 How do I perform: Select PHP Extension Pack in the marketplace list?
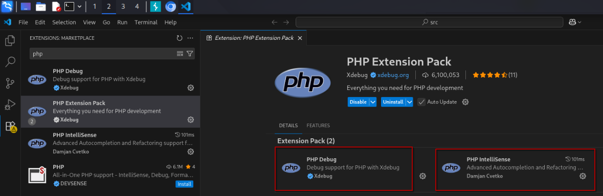pyautogui.click(x=110, y=112)
